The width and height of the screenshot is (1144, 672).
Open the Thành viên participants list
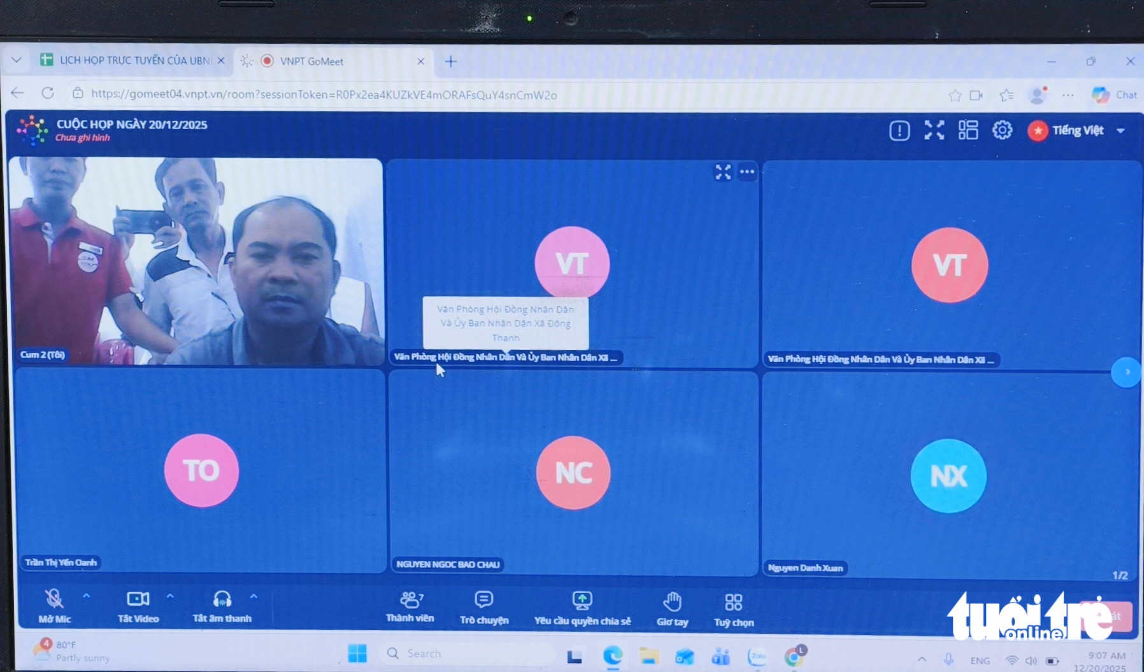click(410, 607)
